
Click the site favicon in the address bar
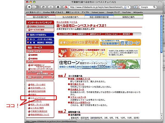(66, 7)
